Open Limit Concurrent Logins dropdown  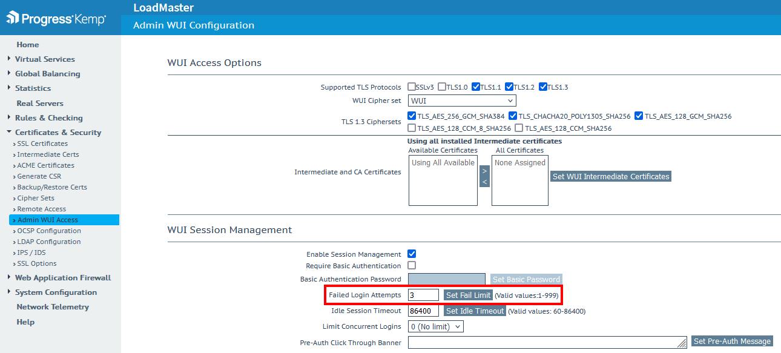pyautogui.click(x=436, y=326)
